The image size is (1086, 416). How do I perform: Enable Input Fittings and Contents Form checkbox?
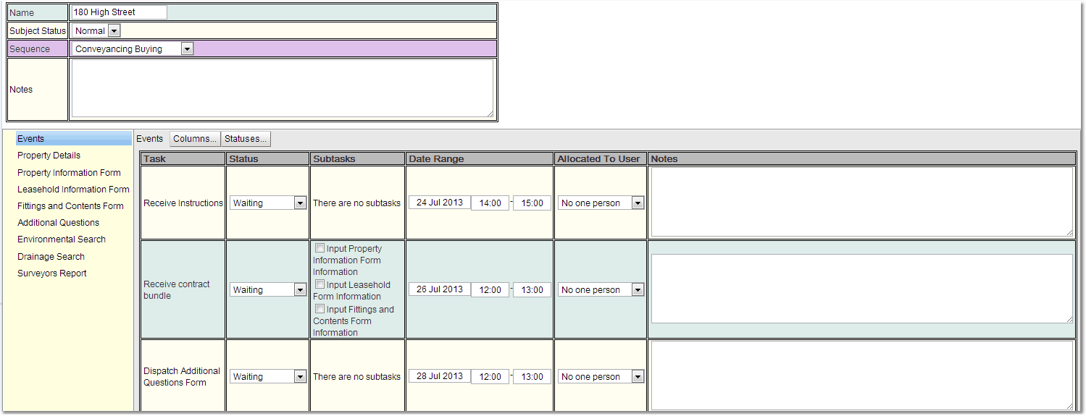click(319, 309)
